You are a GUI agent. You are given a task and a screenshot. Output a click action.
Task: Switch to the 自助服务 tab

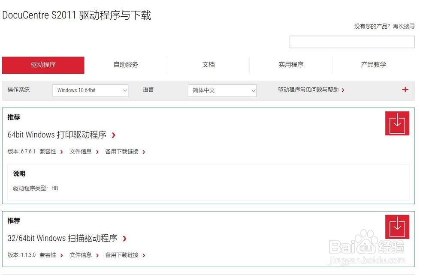coord(126,65)
